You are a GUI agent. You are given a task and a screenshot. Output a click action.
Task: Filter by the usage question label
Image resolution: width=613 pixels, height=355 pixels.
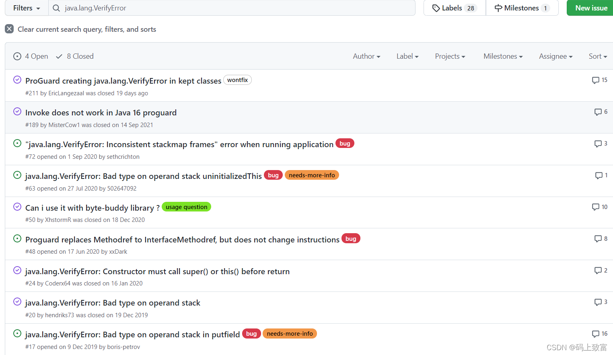186,207
